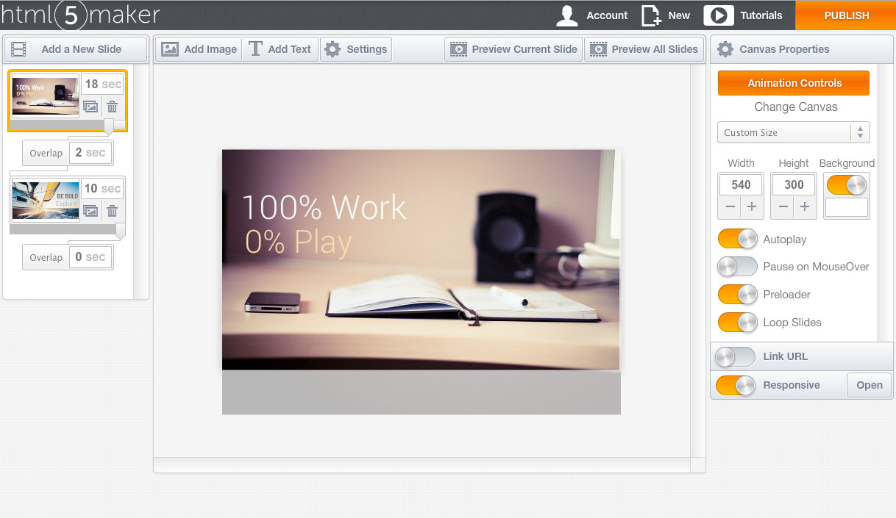Image resolution: width=896 pixels, height=518 pixels.
Task: Click the 2 sec overlap field
Action: (x=90, y=153)
